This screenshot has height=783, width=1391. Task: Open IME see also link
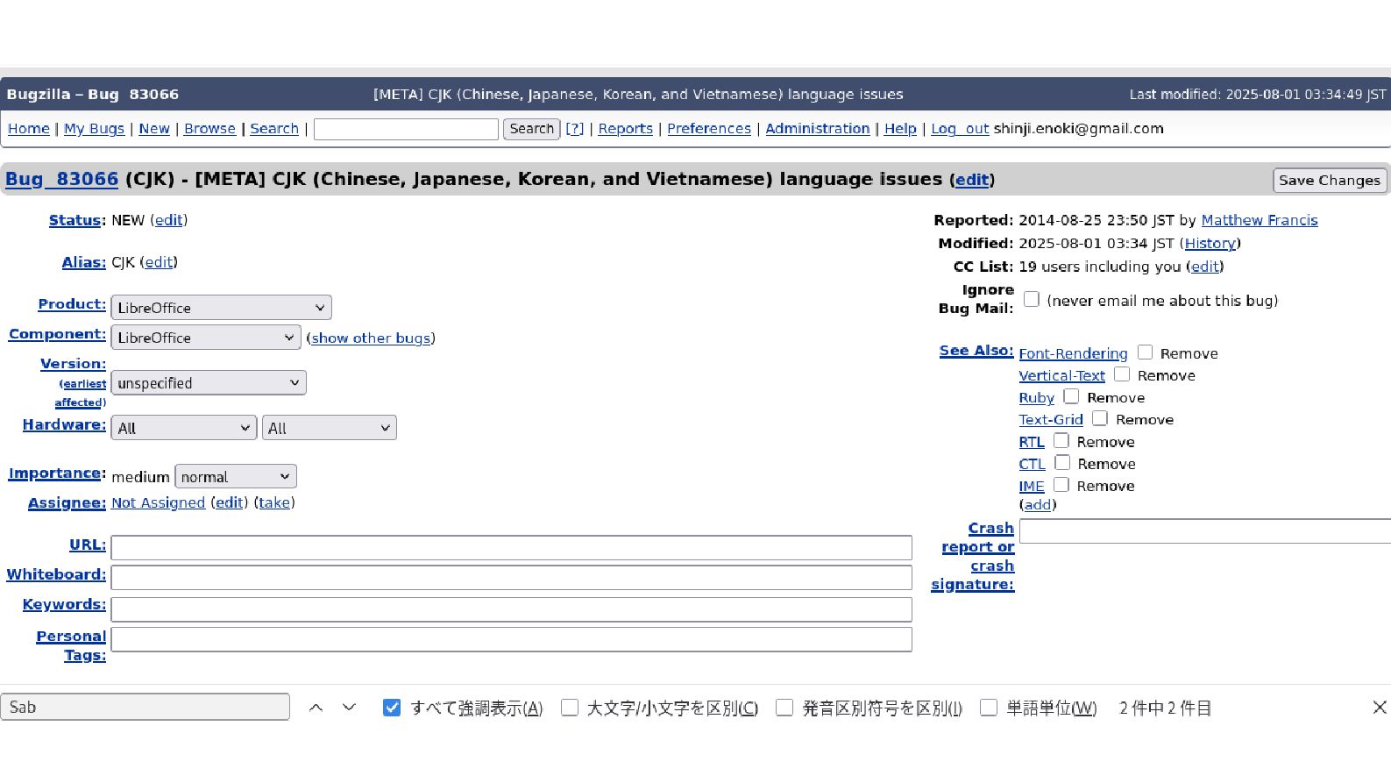1031,486
